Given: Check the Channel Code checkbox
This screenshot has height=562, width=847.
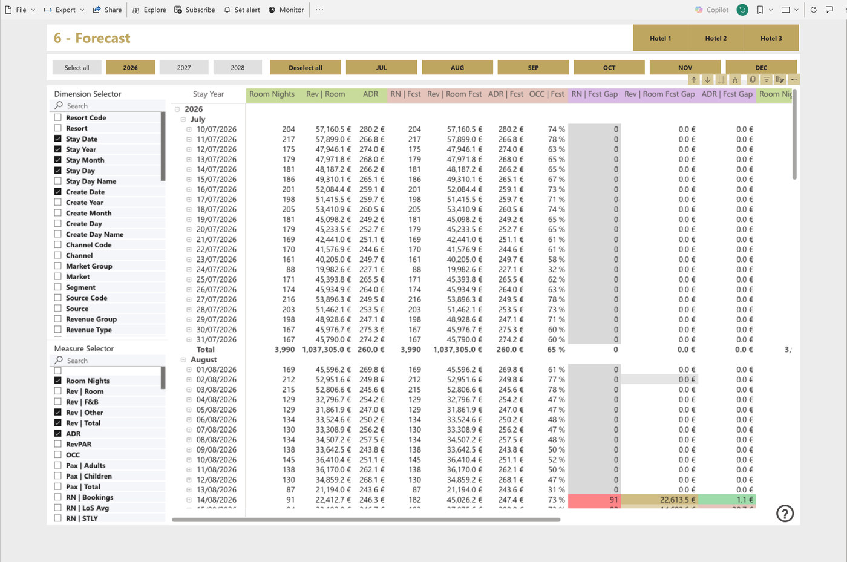Looking at the screenshot, I should click(x=58, y=244).
